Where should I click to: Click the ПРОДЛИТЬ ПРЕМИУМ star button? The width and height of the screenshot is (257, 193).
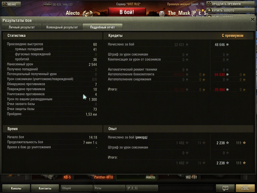[x=230, y=4]
